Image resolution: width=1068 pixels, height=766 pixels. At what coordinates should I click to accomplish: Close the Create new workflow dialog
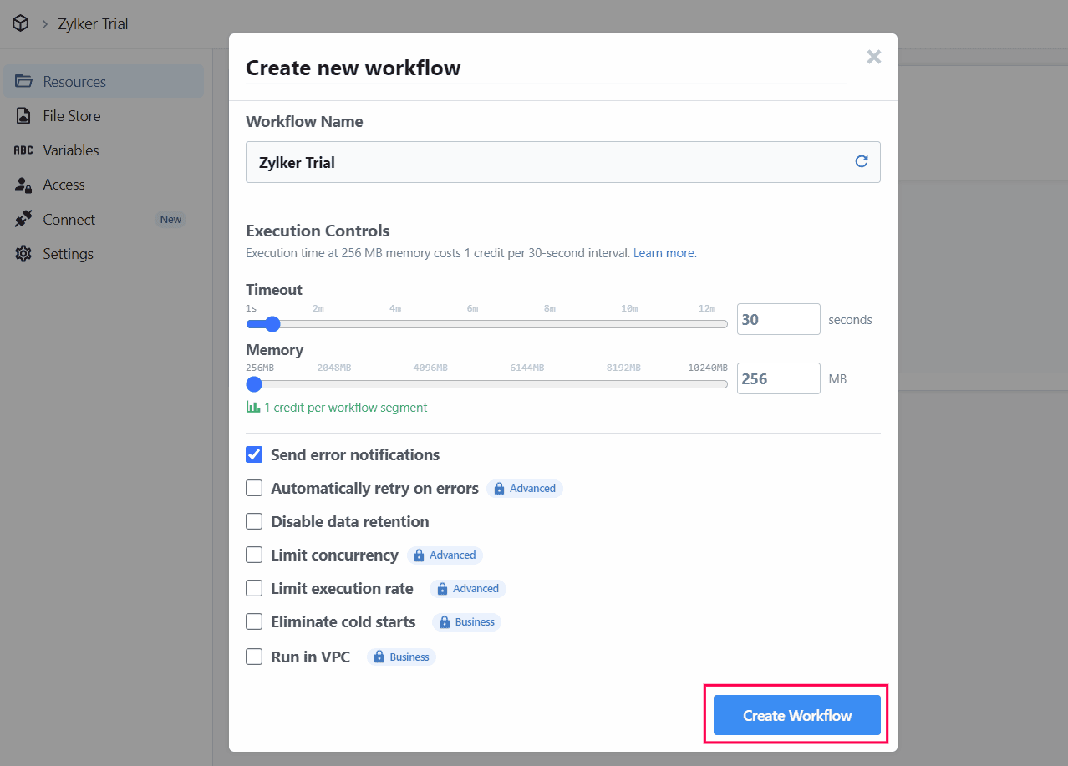[873, 57]
